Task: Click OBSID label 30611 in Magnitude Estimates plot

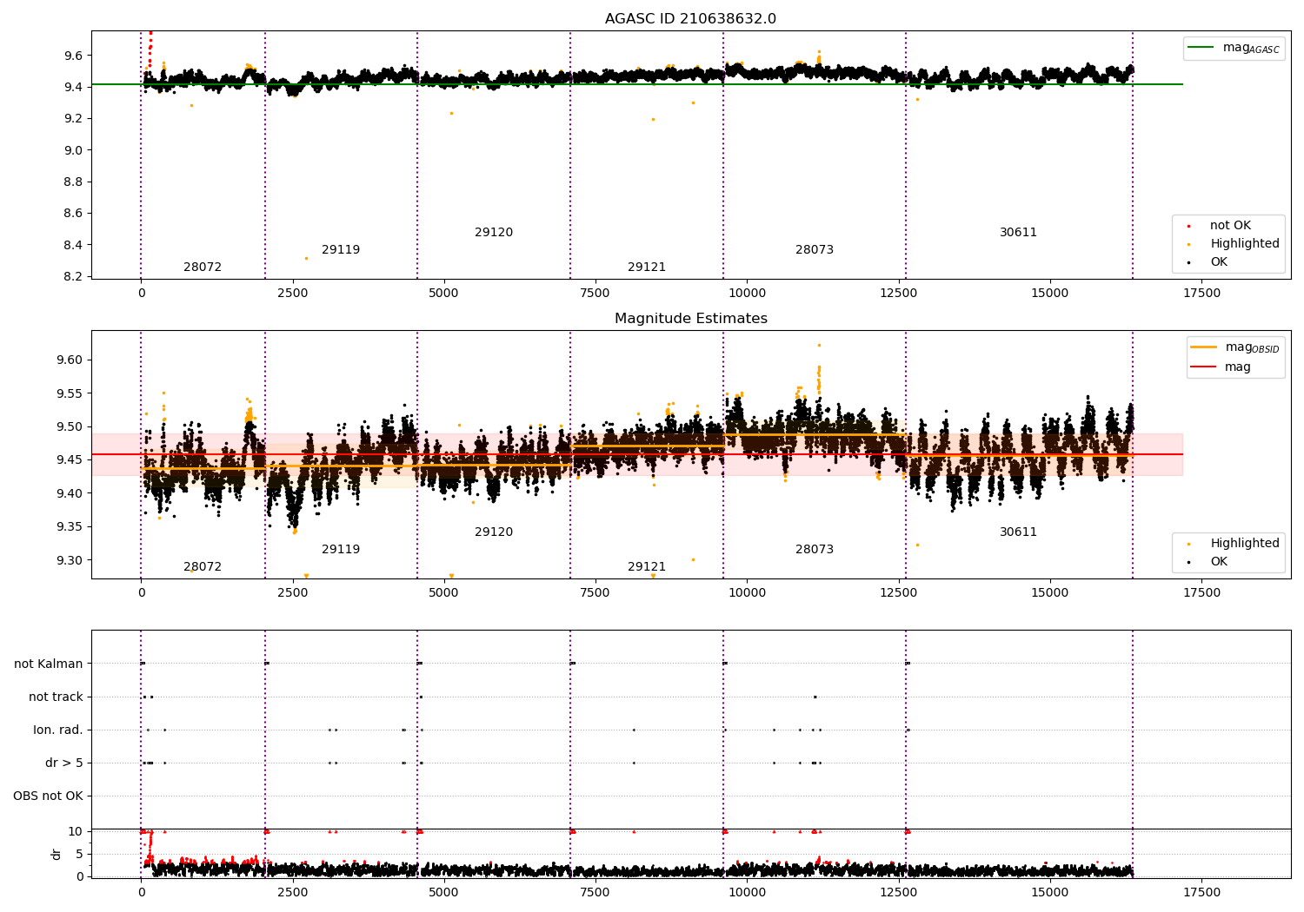Action: 1018,532
